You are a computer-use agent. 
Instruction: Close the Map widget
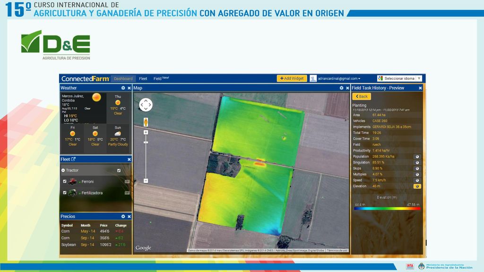tap(347, 88)
